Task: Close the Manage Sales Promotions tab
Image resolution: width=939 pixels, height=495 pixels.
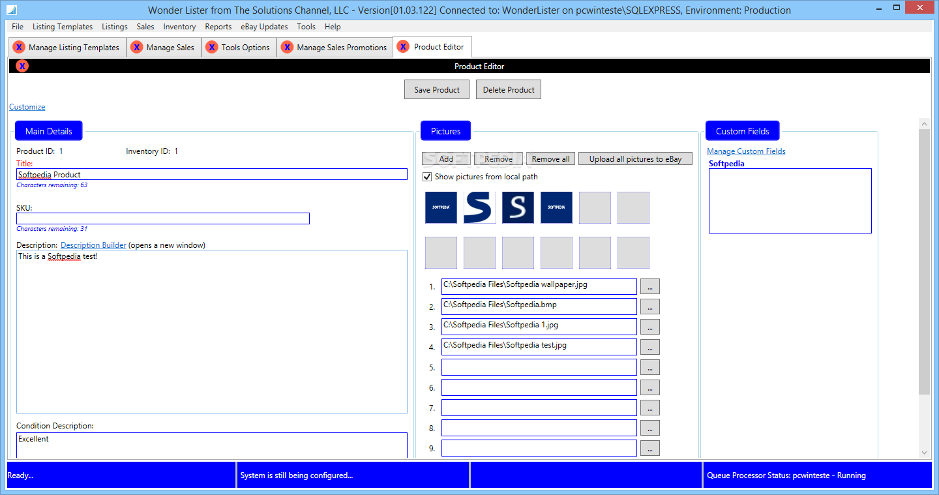Action: (287, 47)
